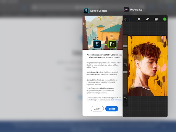Open the green color picker in Procreate
The height and width of the screenshot is (132, 176).
click(x=165, y=19)
